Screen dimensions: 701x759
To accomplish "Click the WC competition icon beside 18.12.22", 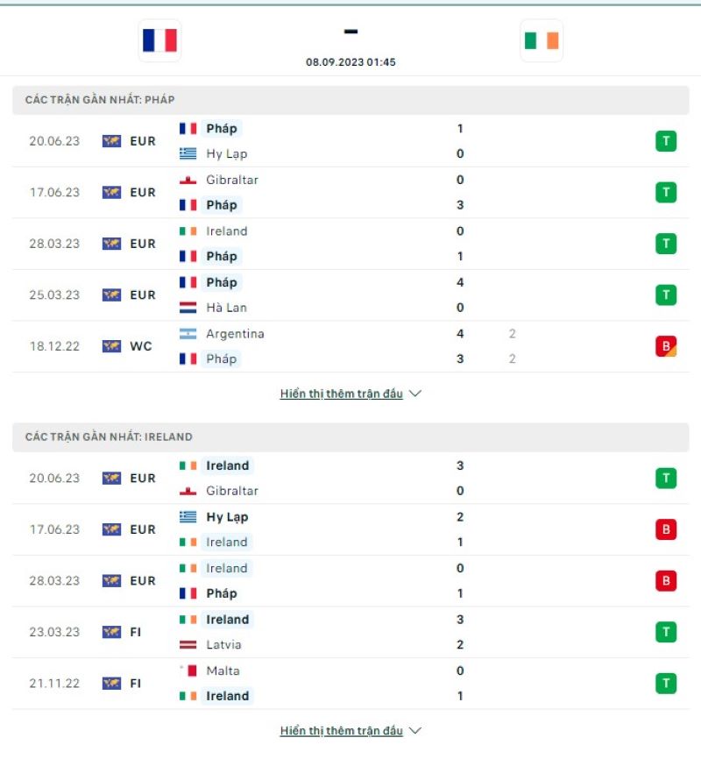I will click(109, 346).
